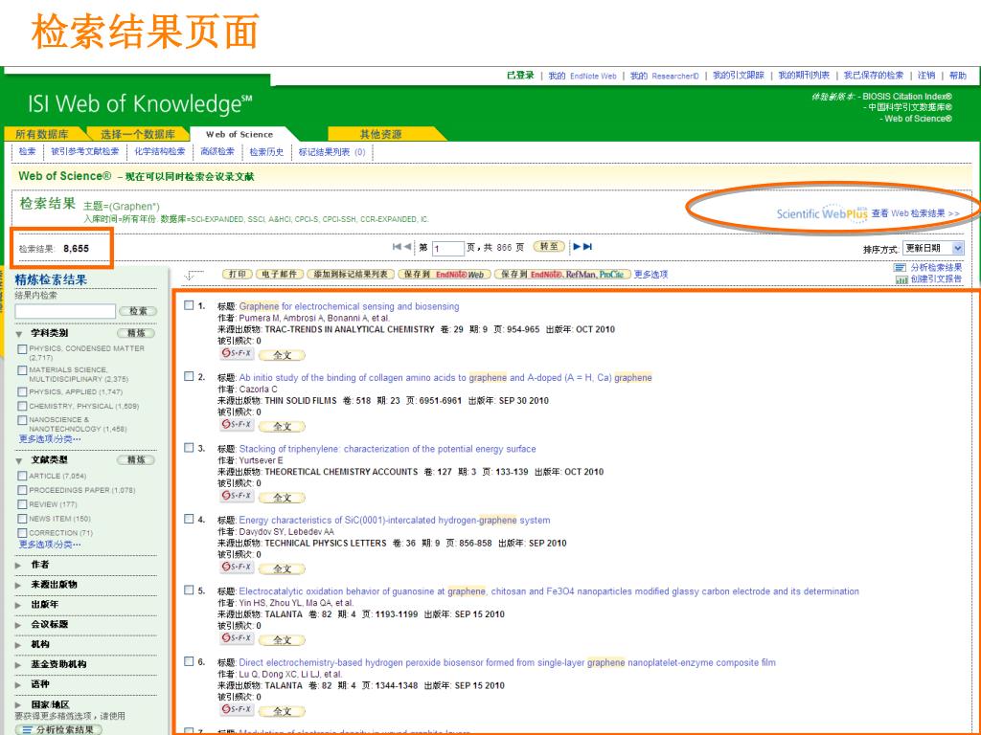Image resolution: width=981 pixels, height=735 pixels.
Task: Tick PHYSICS, APPLIED category checkbox
Action: pyautogui.click(x=23, y=391)
